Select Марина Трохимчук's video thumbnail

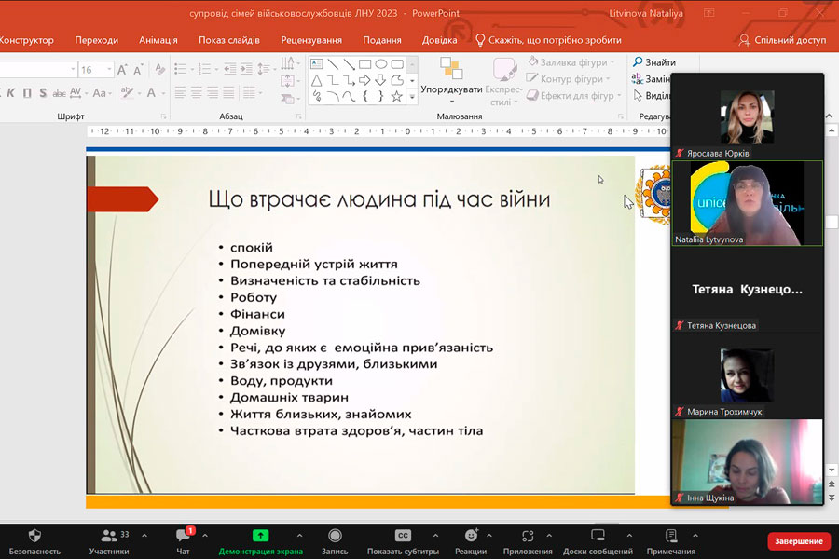tap(746, 375)
